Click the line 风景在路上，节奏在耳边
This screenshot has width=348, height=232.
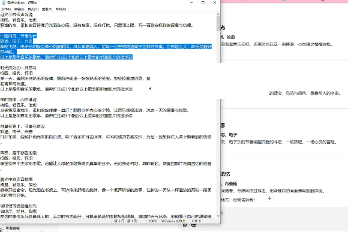pos(22,126)
